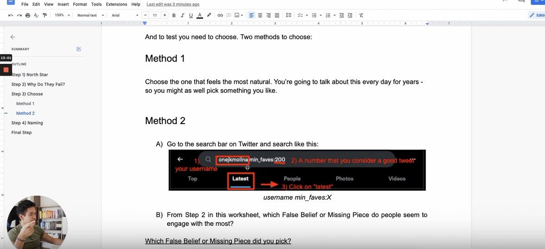Open the highlight color picker
545x249 pixels.
(208, 15)
